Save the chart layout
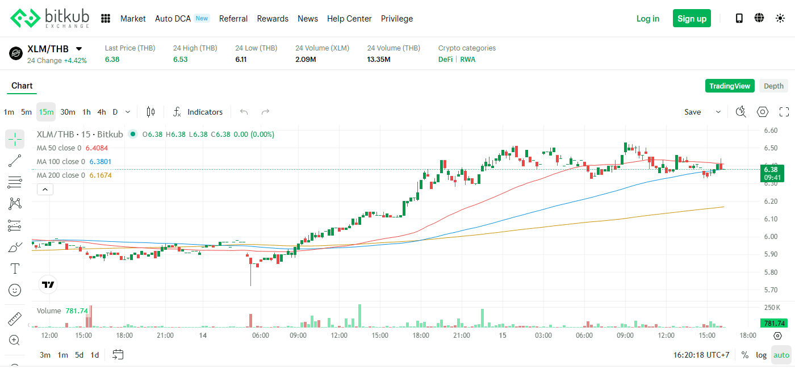 point(693,112)
